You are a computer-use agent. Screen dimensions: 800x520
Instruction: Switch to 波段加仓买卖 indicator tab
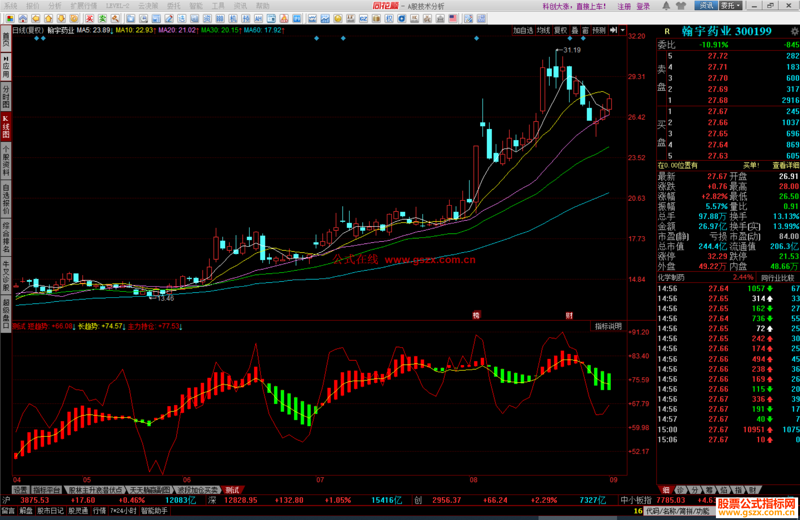pyautogui.click(x=197, y=490)
